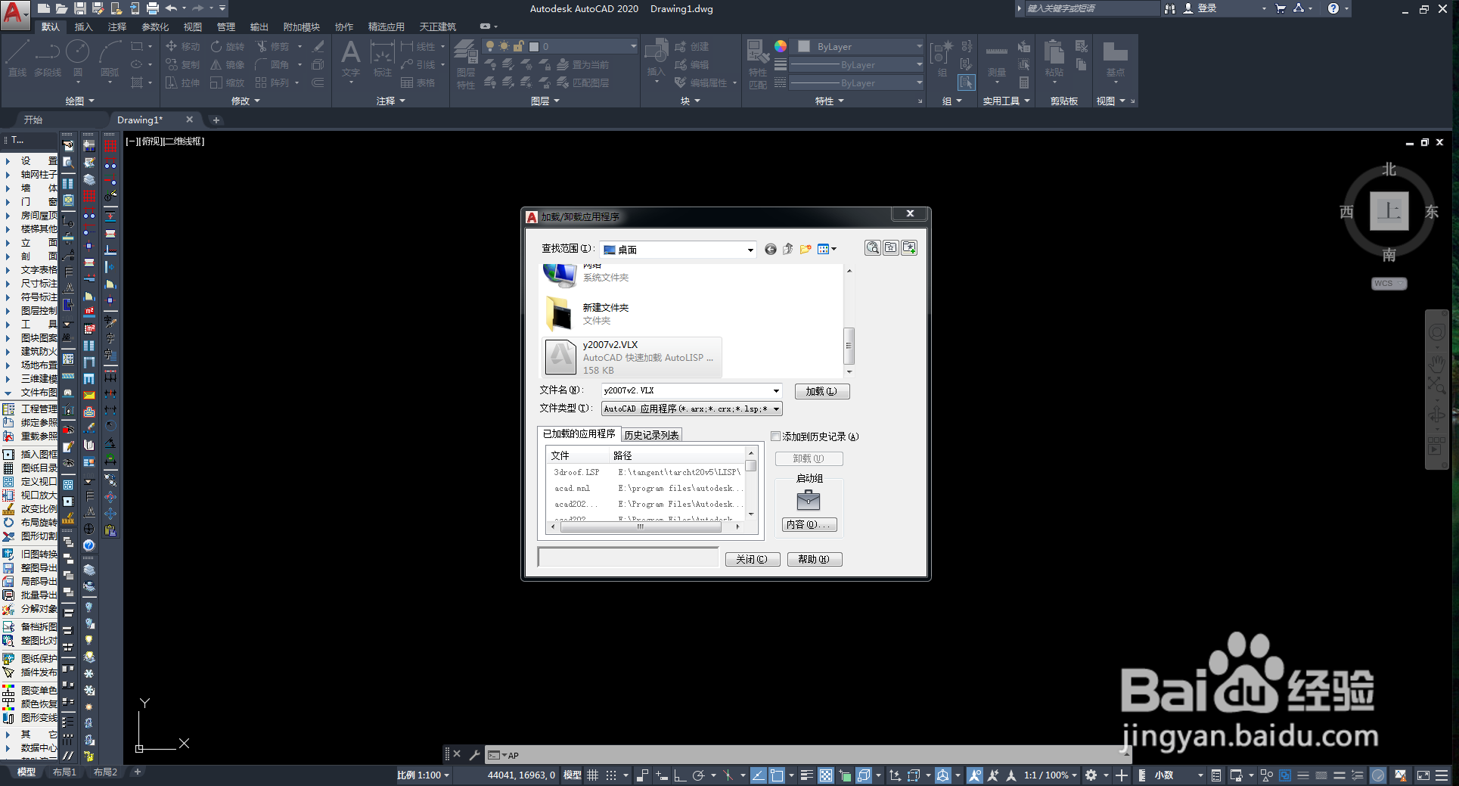
Task: Switch to the 注释 ribbon tab
Action: 117,26
